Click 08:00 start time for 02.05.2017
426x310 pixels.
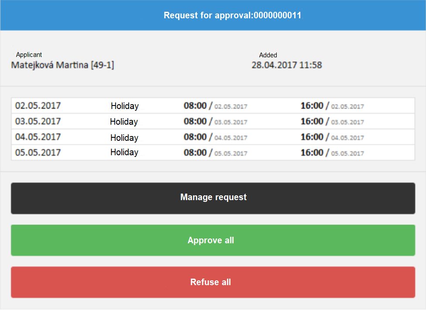[195, 106]
